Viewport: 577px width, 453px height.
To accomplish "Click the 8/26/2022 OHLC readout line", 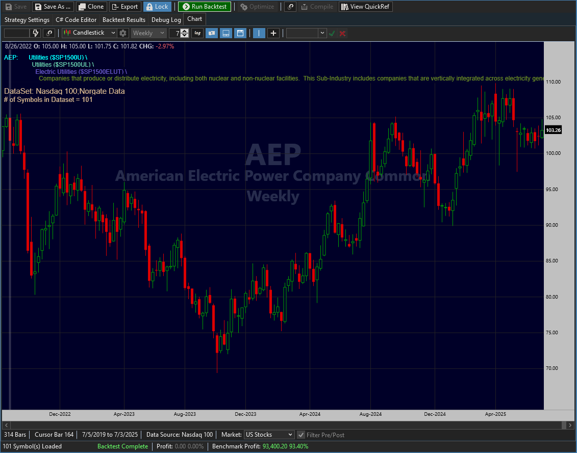I will [x=90, y=46].
